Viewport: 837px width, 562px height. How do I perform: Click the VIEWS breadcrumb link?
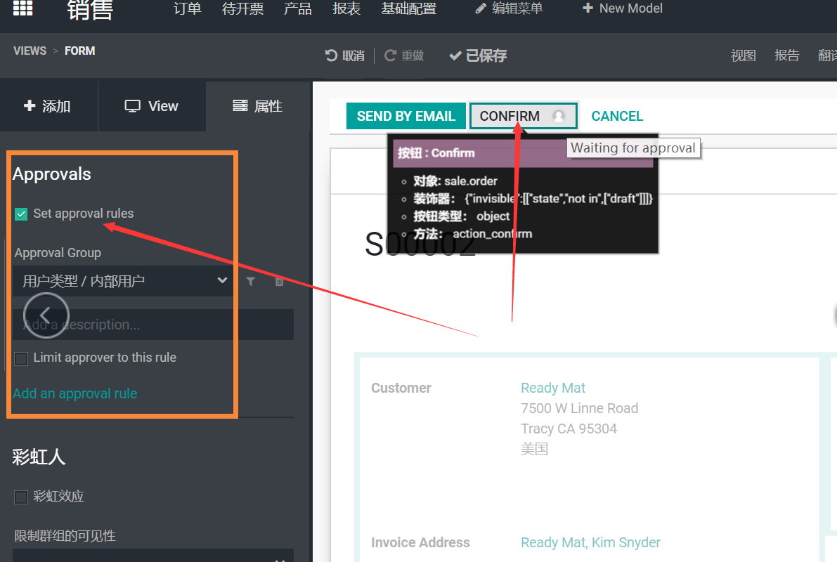[30, 51]
